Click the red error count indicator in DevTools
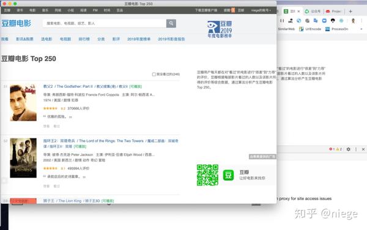Screen dimensions: 367x230 pos(332,149)
